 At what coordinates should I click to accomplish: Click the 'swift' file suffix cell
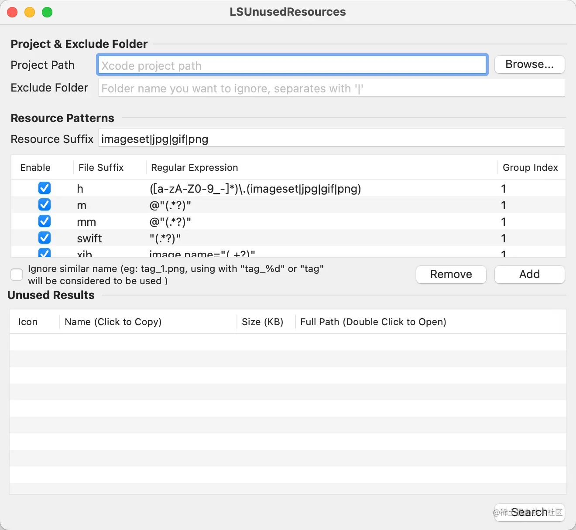(x=89, y=238)
